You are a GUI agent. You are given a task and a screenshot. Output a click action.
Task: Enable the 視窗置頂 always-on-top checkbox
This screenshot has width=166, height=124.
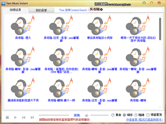point(148,115)
